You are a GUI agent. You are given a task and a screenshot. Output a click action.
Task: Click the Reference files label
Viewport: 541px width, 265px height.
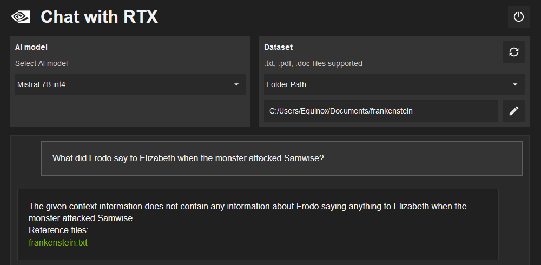[x=58, y=230]
